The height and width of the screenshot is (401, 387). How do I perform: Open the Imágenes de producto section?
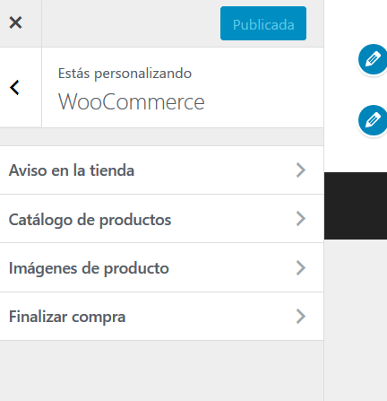point(161,267)
